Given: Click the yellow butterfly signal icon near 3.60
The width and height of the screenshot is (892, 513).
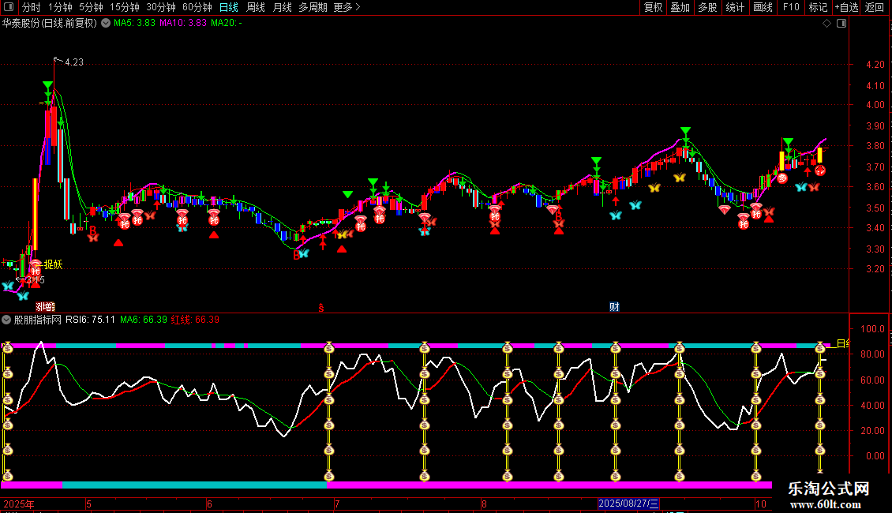Looking at the screenshot, I should click(x=654, y=188).
